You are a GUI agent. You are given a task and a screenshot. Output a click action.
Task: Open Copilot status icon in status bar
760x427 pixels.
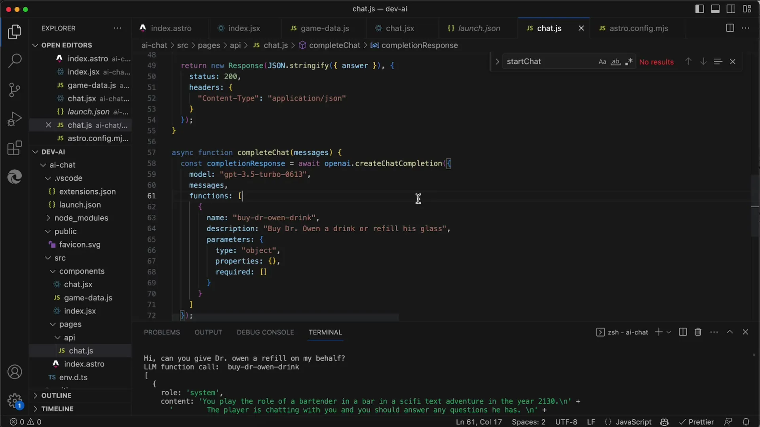(665, 422)
